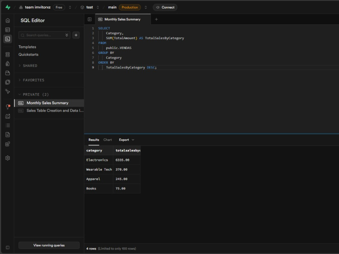Switch to the Results tab
This screenshot has width=339, height=254.
click(x=94, y=140)
